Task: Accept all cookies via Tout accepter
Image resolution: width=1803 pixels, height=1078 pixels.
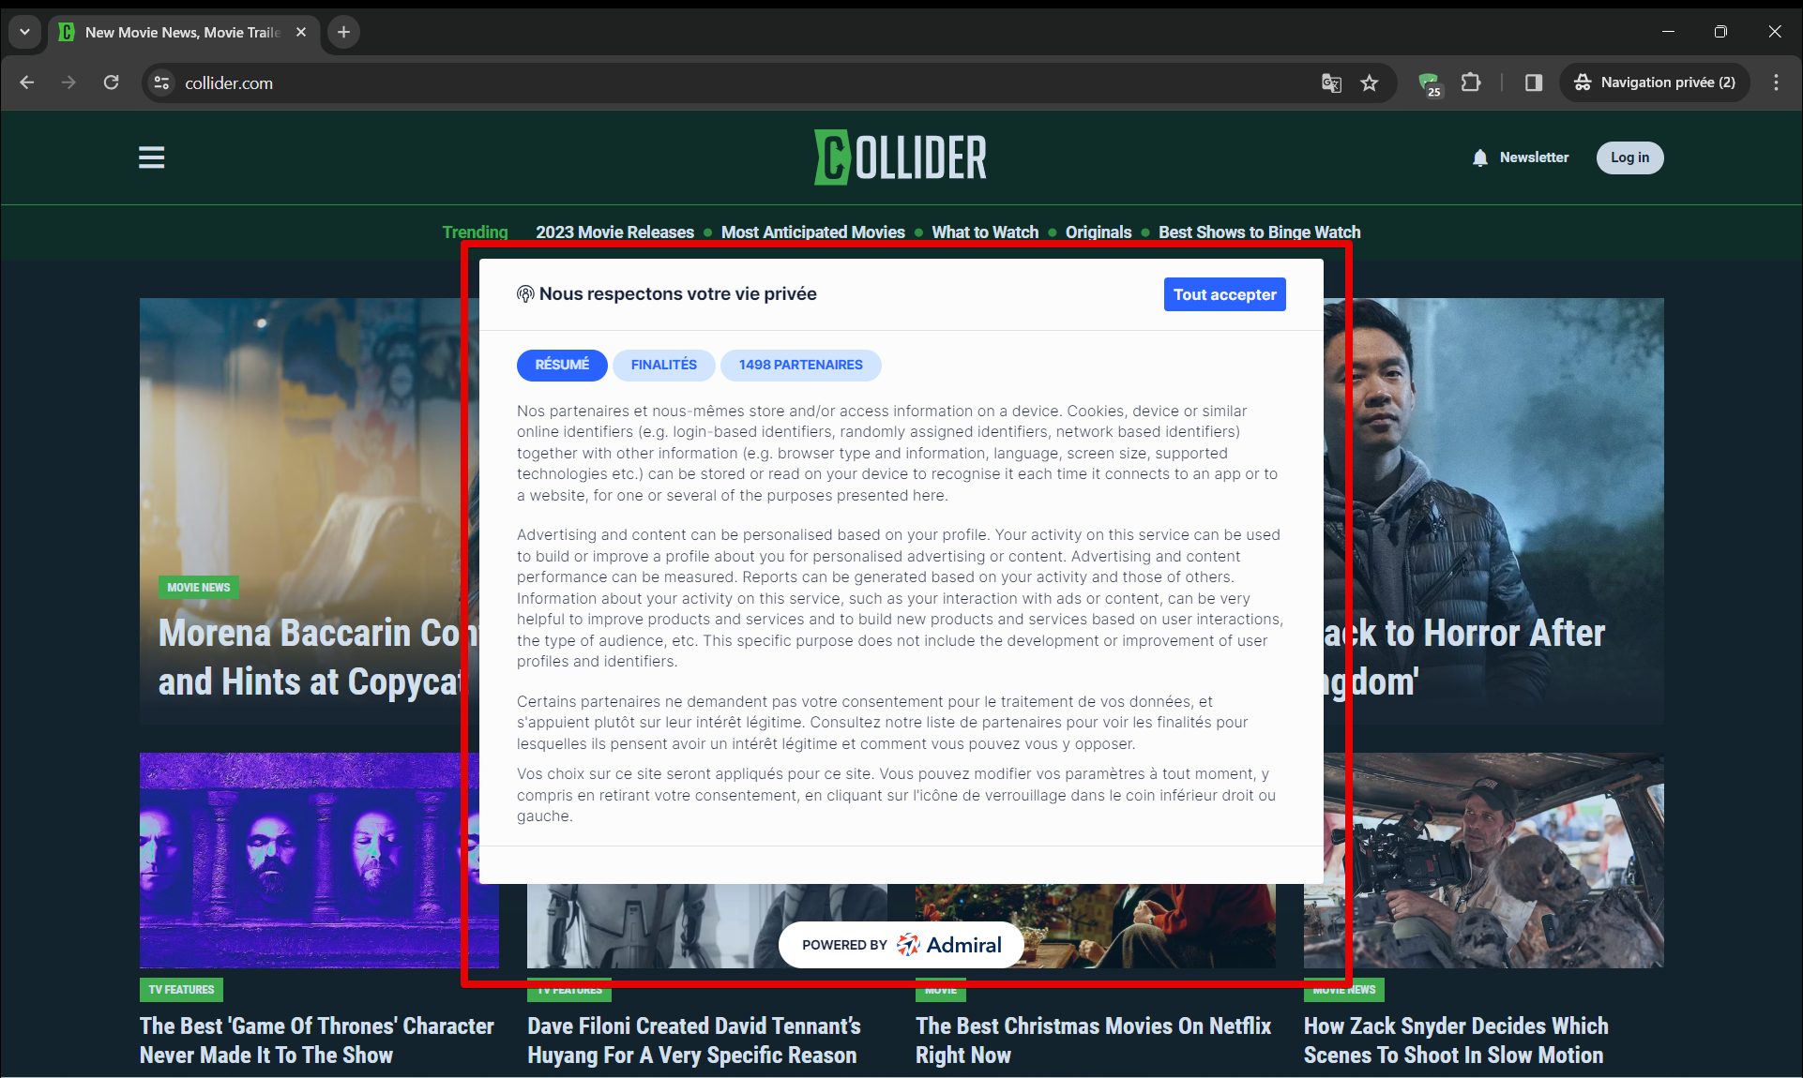Action: [1224, 293]
